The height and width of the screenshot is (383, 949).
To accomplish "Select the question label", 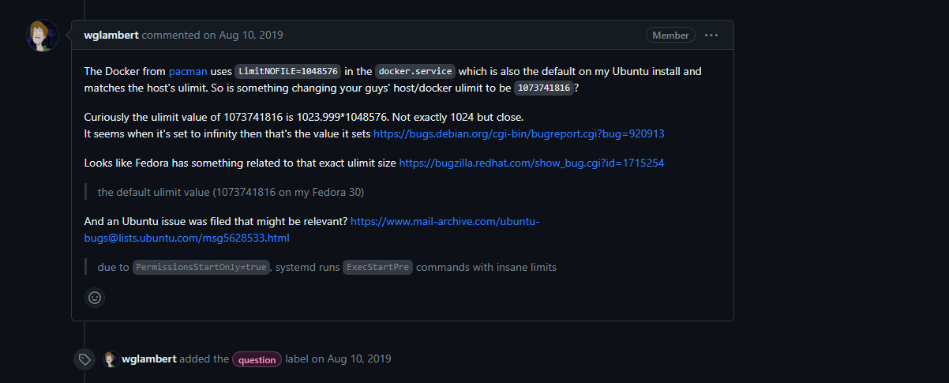I will 257,359.
